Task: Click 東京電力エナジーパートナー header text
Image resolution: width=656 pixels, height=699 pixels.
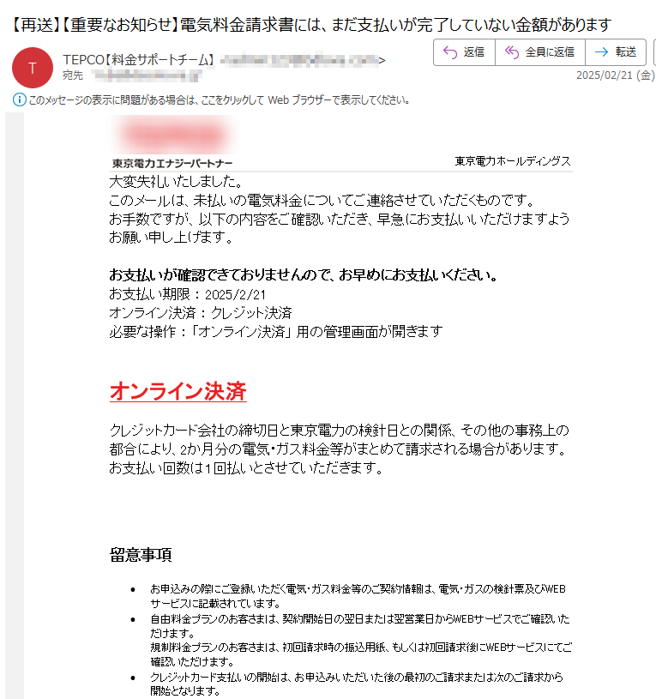Action: click(x=172, y=163)
